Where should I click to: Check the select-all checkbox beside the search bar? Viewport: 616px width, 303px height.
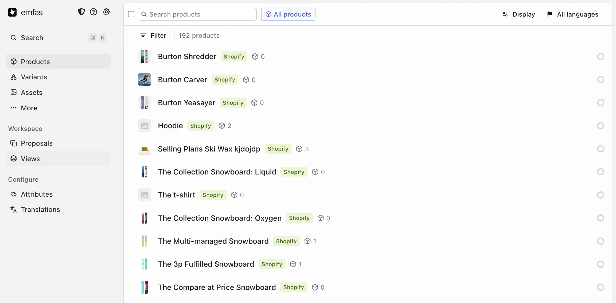(x=131, y=14)
